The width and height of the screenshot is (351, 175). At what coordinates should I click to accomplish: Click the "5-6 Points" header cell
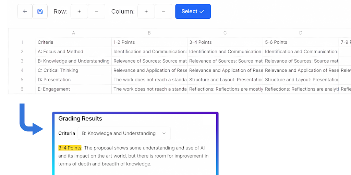[x=276, y=42]
